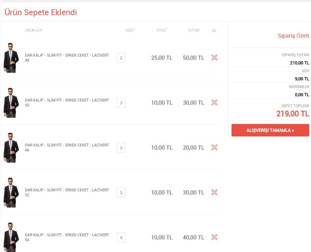Click quantity box for size 52 jacket
The image size is (311, 252).
tap(121, 193)
